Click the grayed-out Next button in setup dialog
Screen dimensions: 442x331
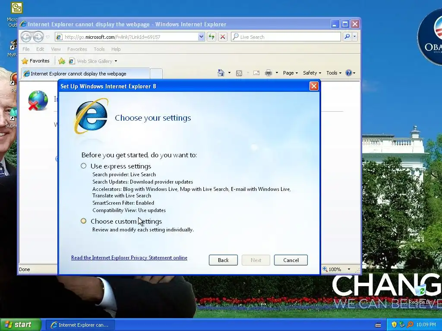(x=256, y=260)
